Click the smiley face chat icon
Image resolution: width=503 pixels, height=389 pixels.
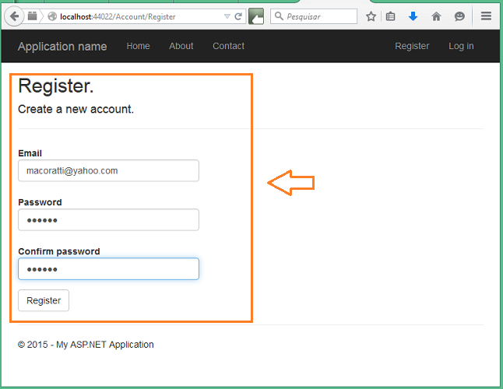[x=459, y=16]
